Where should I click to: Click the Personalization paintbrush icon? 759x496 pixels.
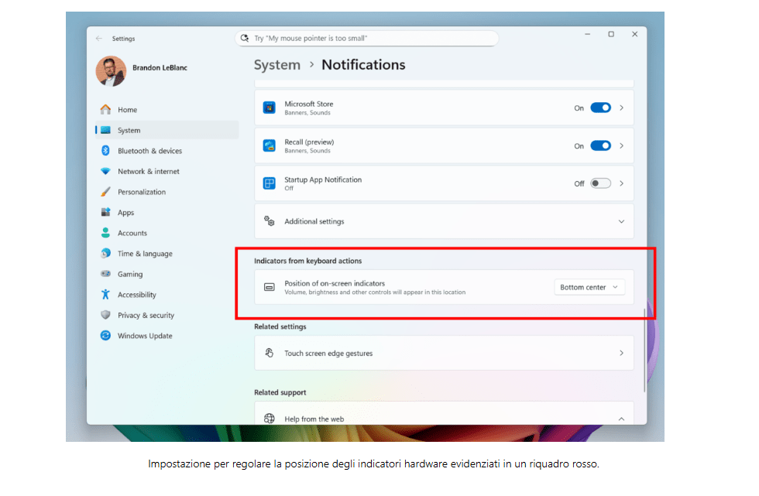click(105, 192)
